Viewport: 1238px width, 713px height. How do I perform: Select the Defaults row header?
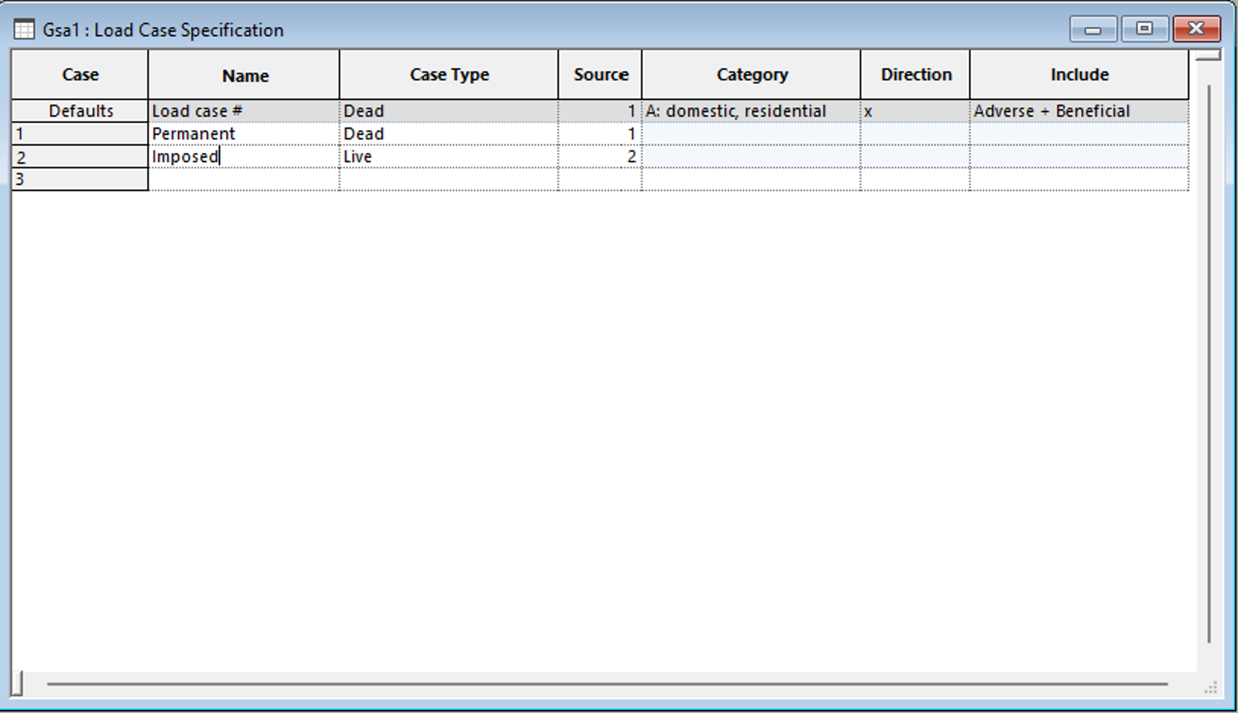point(80,111)
